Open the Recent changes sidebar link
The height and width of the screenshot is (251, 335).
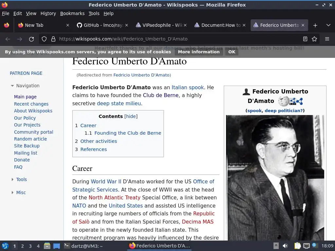pos(31,104)
